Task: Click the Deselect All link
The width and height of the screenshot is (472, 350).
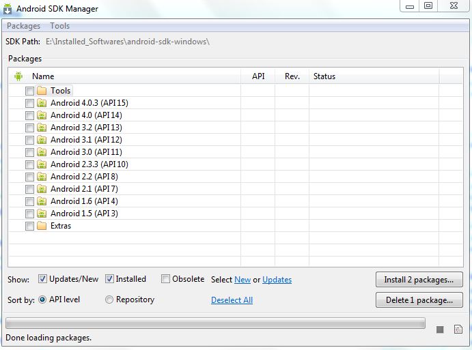Action: click(232, 300)
